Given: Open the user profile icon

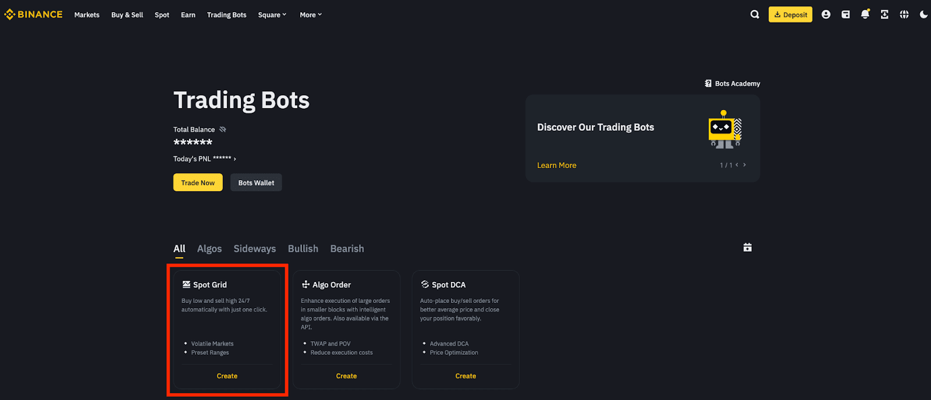Looking at the screenshot, I should (826, 15).
